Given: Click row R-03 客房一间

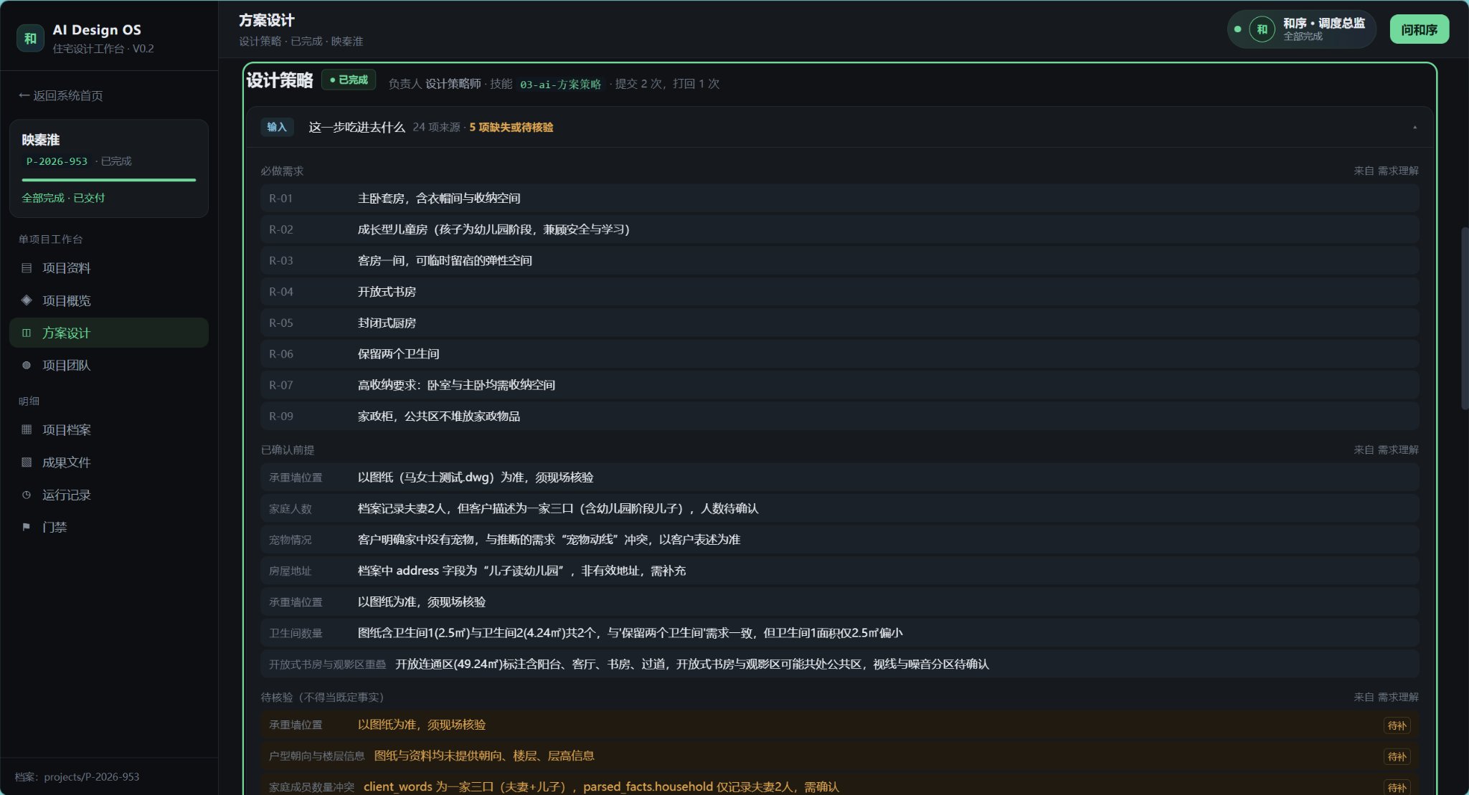Looking at the screenshot, I should click(840, 260).
